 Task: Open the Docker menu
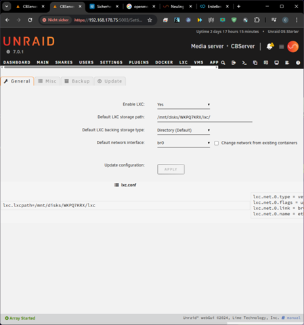tap(164, 62)
